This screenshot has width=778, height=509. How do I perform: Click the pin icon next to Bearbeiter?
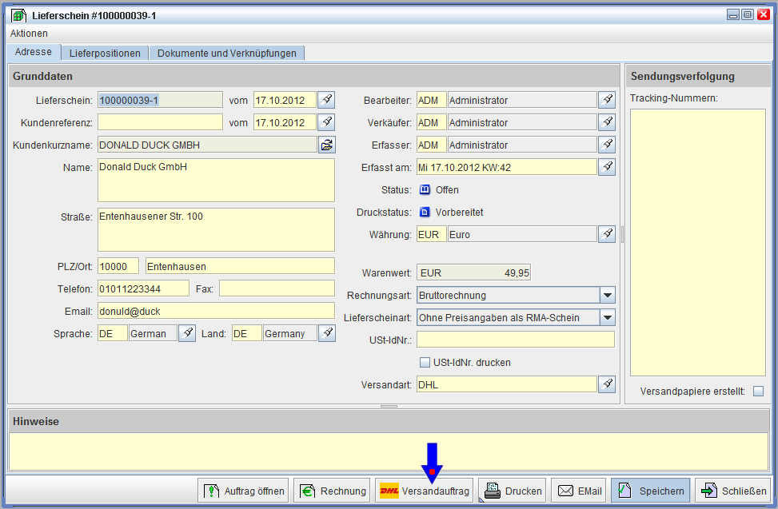coord(607,100)
